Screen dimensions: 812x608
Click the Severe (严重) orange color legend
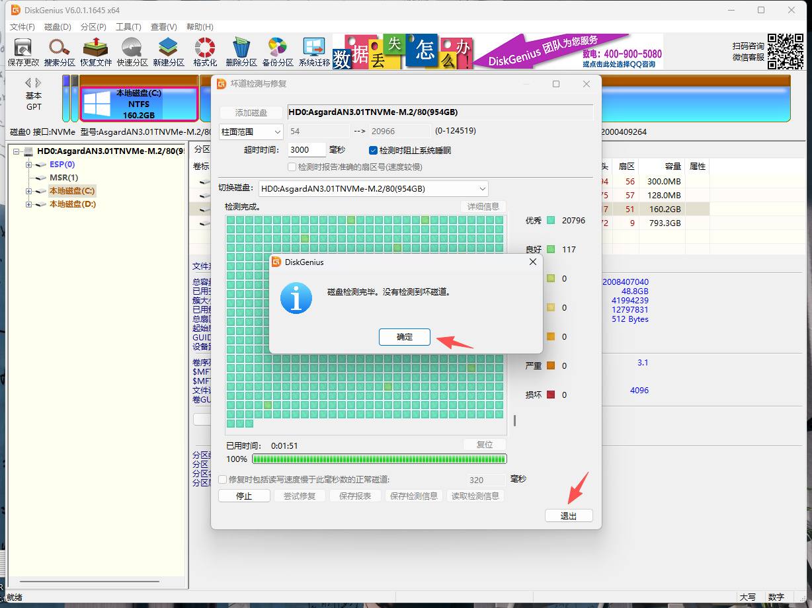point(551,366)
